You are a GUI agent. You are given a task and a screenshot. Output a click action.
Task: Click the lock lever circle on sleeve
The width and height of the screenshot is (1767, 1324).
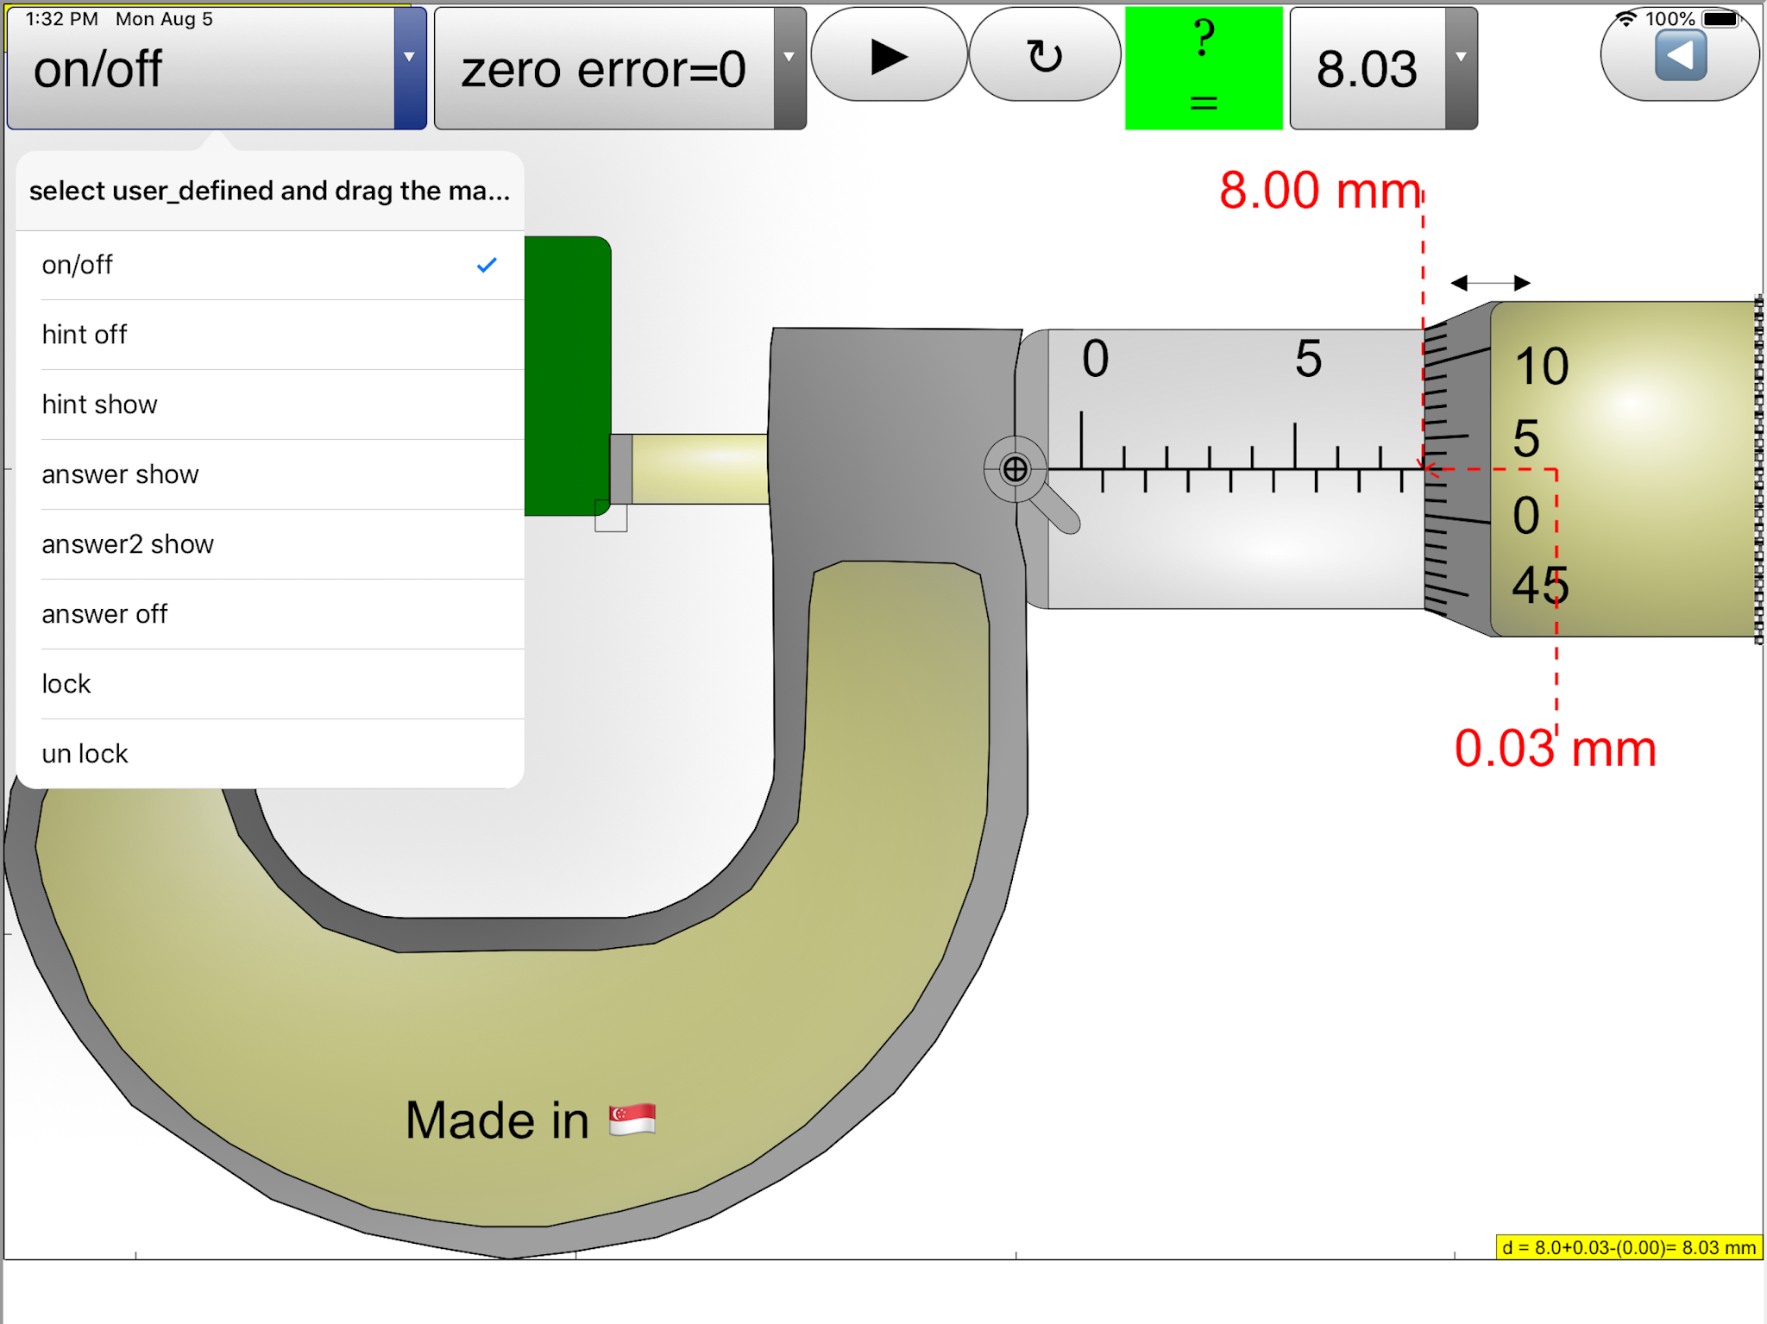[1015, 469]
